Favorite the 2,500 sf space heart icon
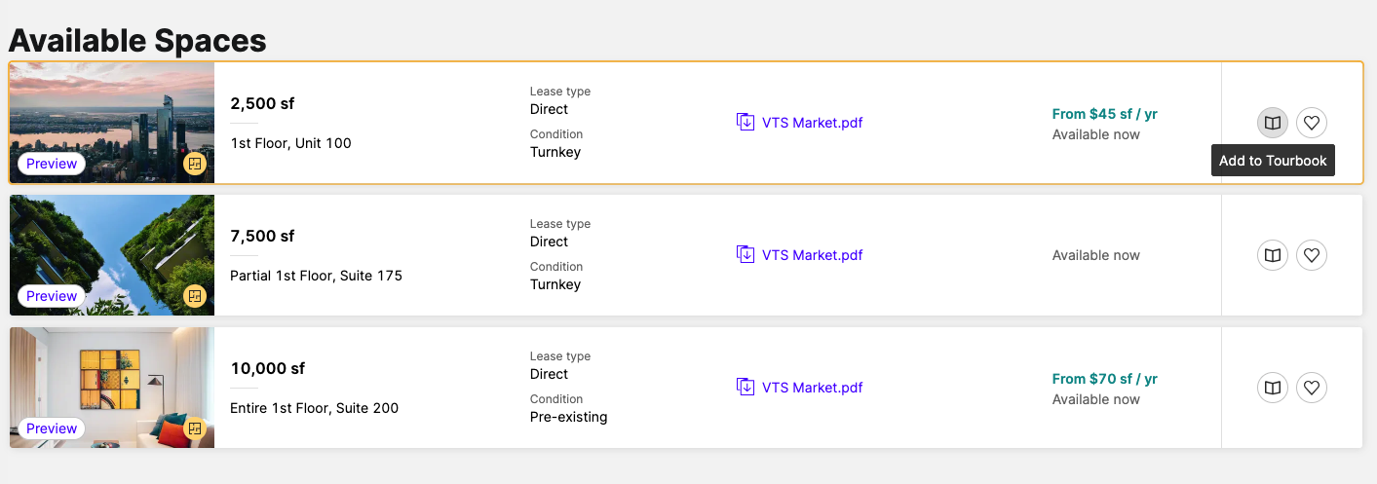Image resolution: width=1377 pixels, height=484 pixels. 1312,123
